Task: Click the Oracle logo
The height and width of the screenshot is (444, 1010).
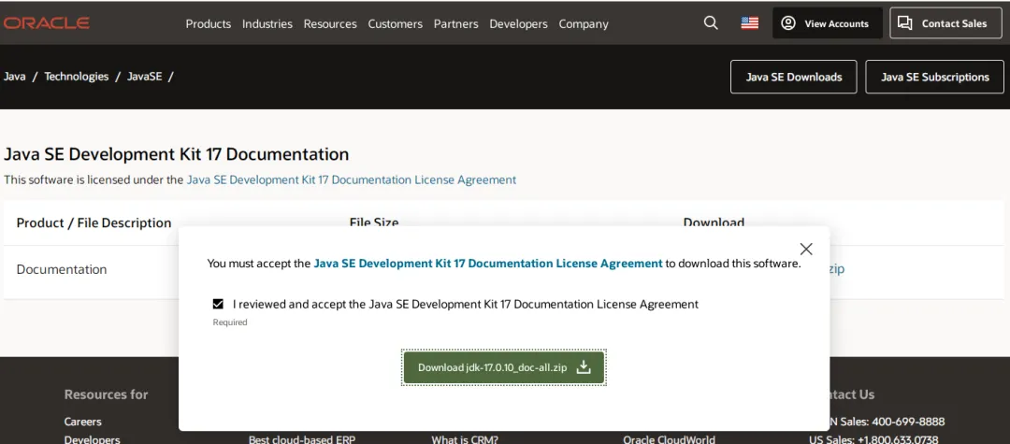Action: pos(46,23)
